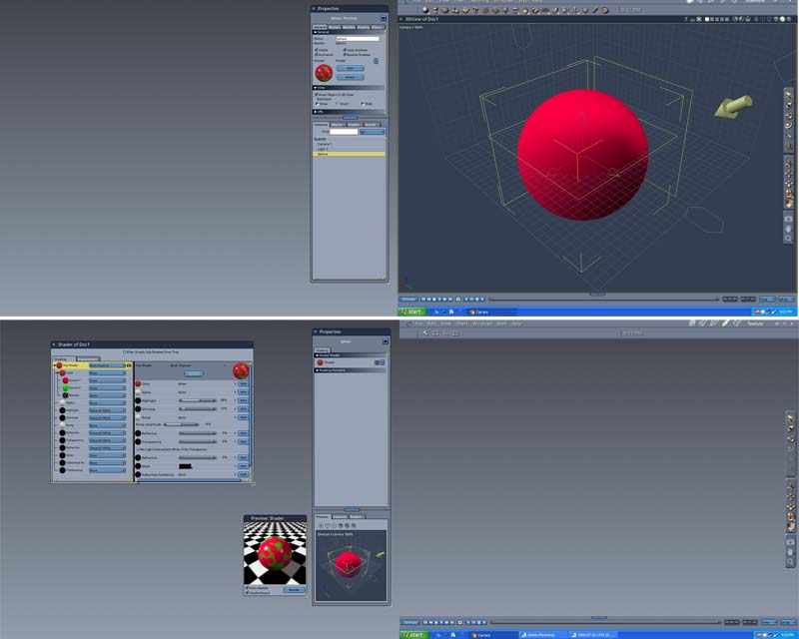Open the Top Shader Multi Channel dropdown

tap(108, 365)
